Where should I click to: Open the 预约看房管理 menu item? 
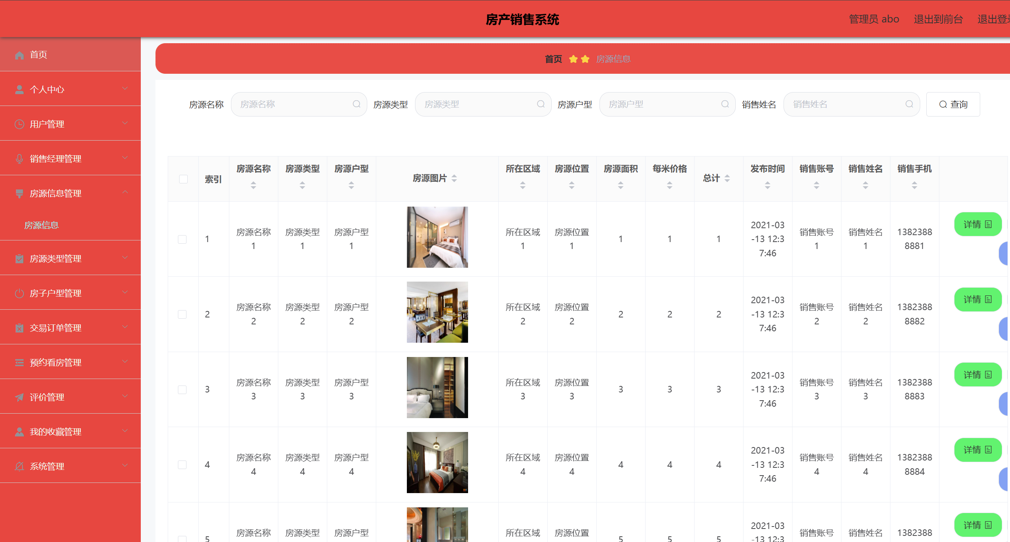click(56, 363)
